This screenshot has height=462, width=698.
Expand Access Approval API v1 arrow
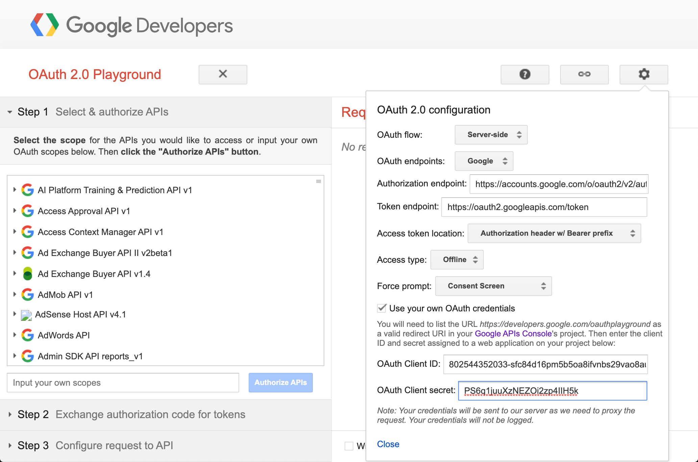[x=15, y=211]
